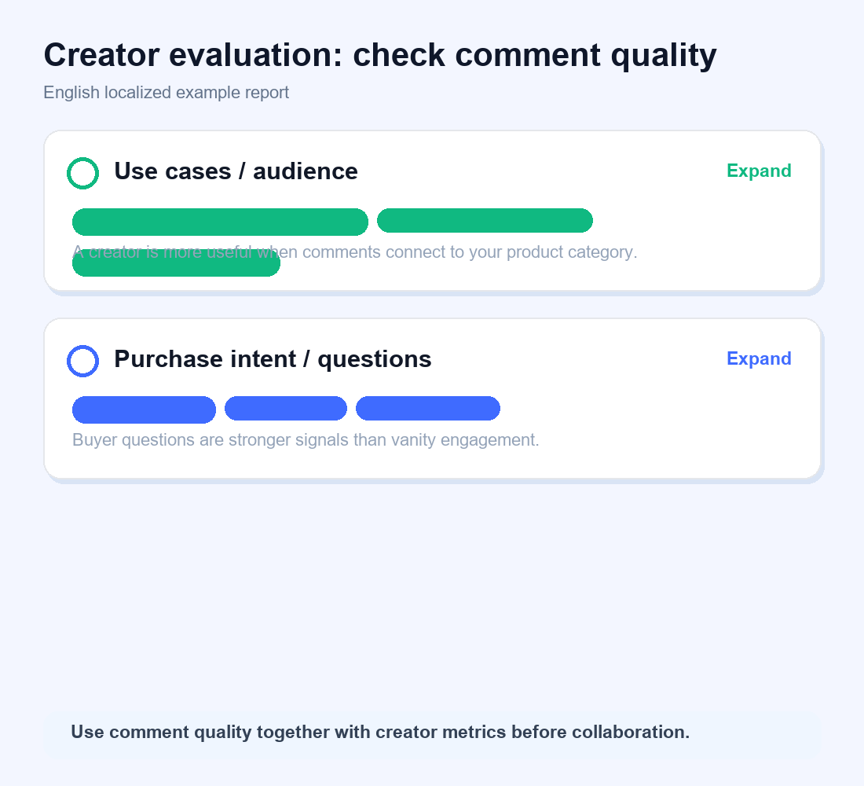Click the "Purchase intent / questions" heading
Screen dimensions: 864x786
click(x=273, y=360)
